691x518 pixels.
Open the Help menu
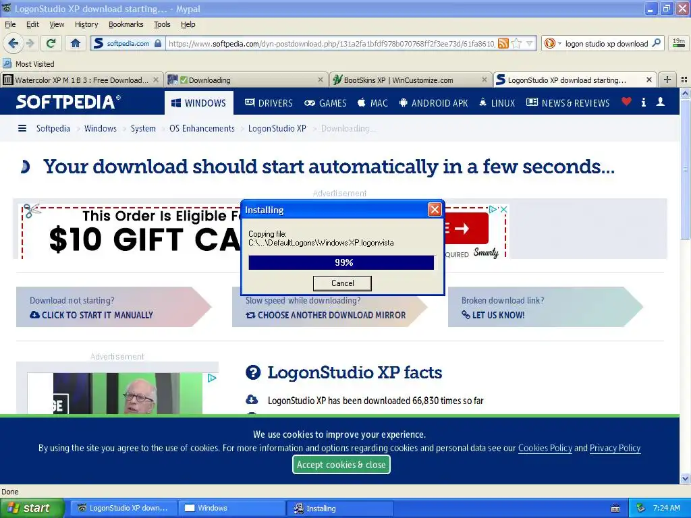[188, 24]
